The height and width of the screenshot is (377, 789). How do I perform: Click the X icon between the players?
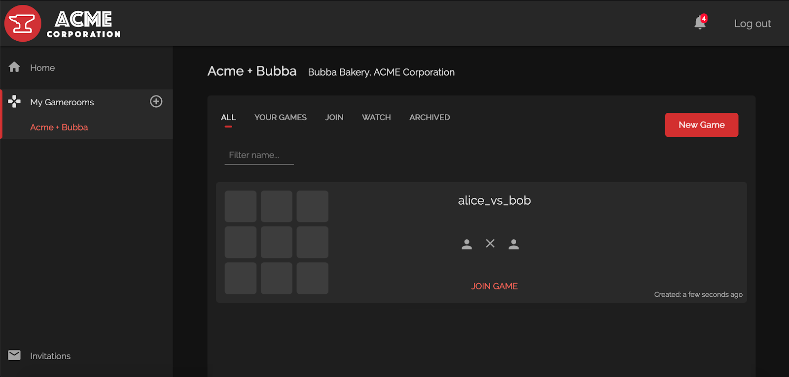pyautogui.click(x=490, y=244)
